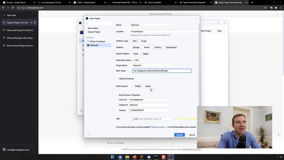The image size is (284, 160).
Task: Open the red Camtasia icon in taskbar
Action: click(164, 157)
